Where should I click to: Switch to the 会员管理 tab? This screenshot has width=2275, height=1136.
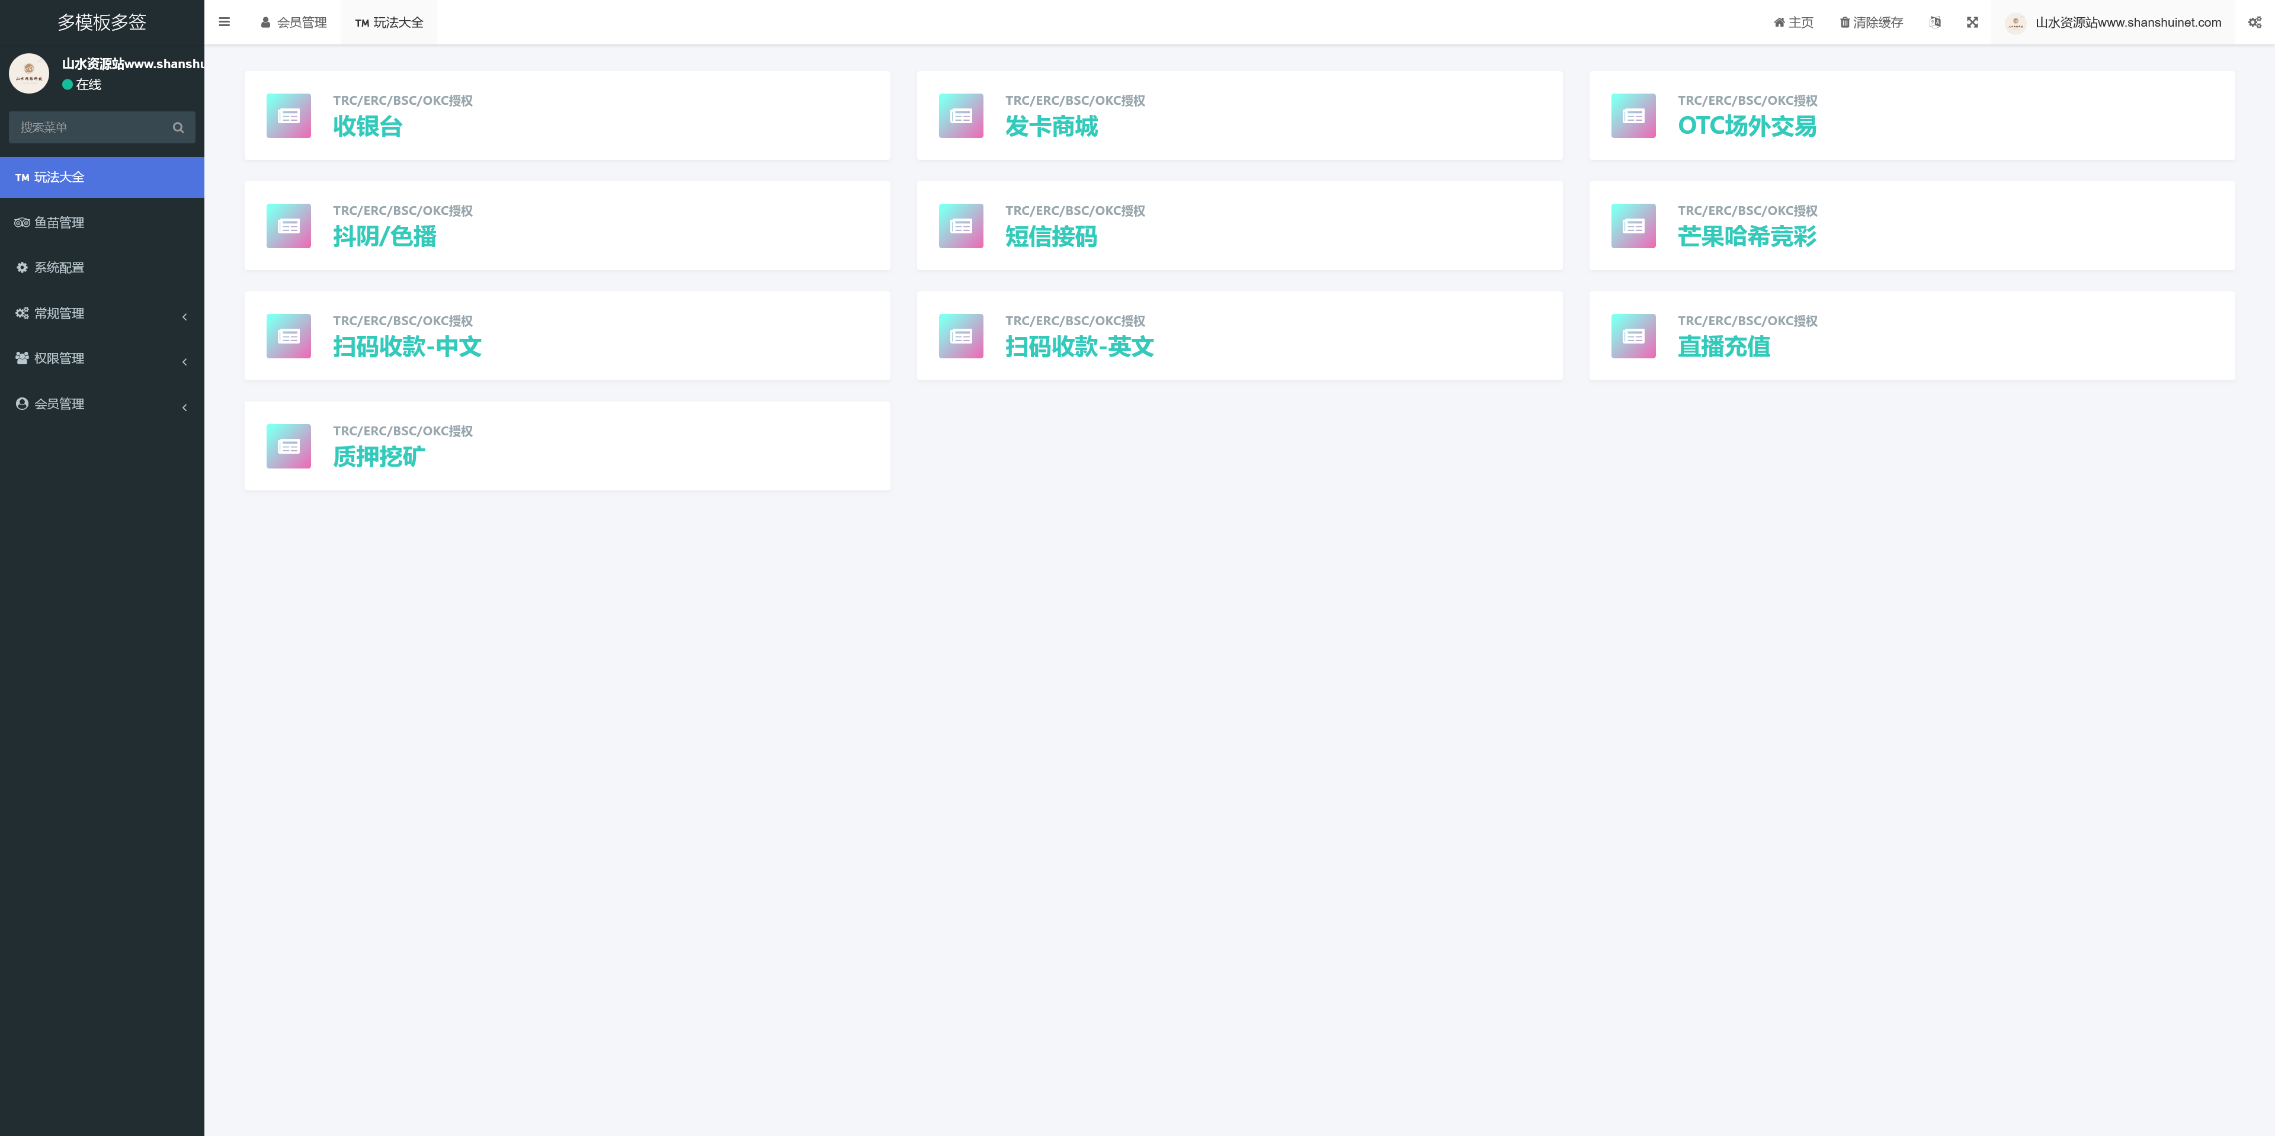pos(294,22)
